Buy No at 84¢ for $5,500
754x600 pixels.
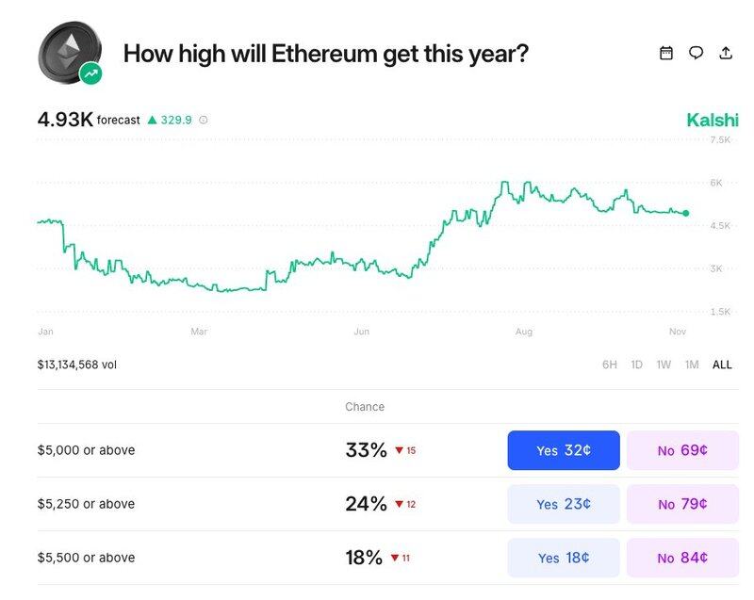coord(682,558)
